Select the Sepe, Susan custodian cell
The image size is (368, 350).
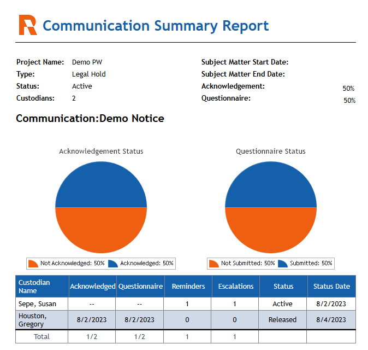click(42, 304)
